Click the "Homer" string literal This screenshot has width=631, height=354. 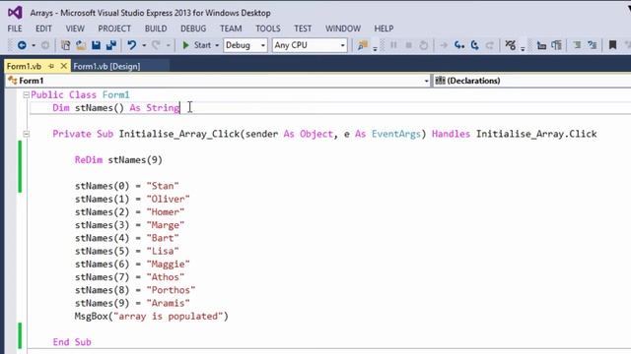(166, 212)
